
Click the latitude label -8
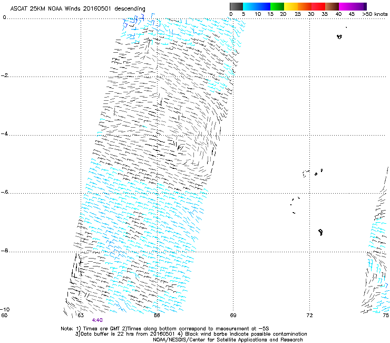tap(4, 251)
